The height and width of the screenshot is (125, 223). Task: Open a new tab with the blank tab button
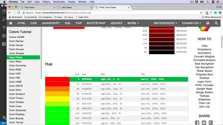[134, 8]
